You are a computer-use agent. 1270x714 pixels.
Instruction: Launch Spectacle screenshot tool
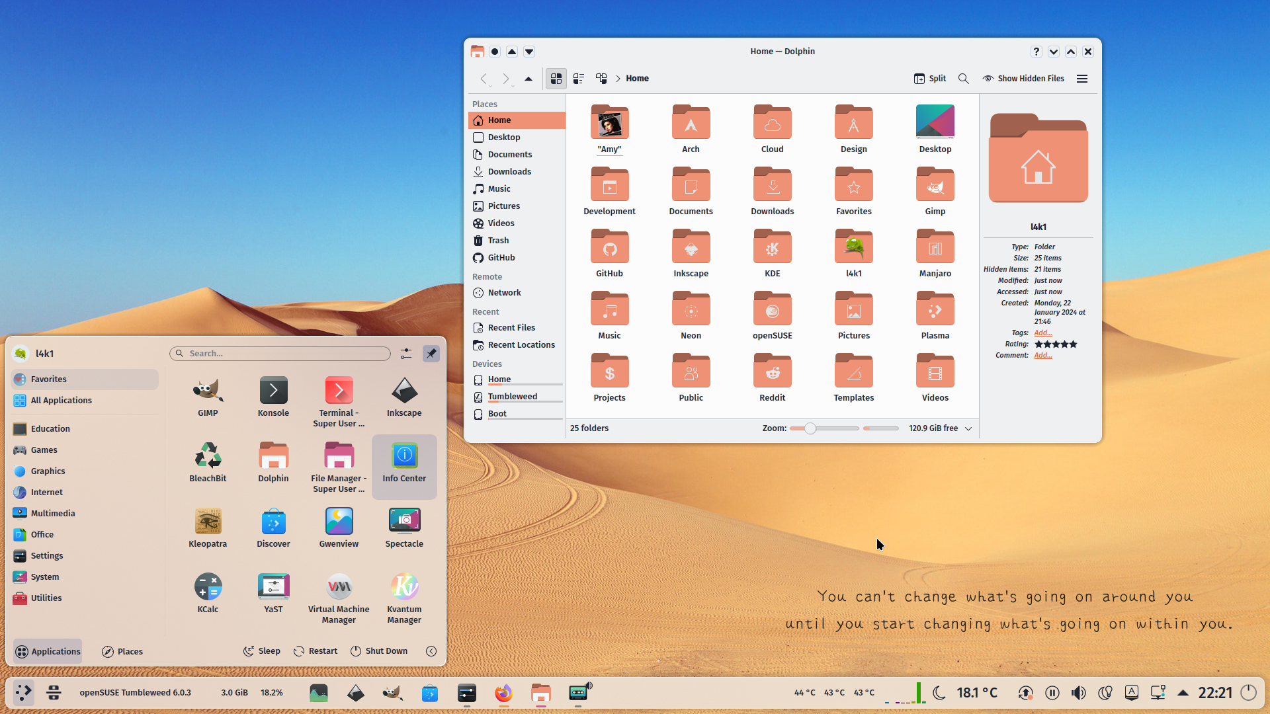[x=404, y=528]
